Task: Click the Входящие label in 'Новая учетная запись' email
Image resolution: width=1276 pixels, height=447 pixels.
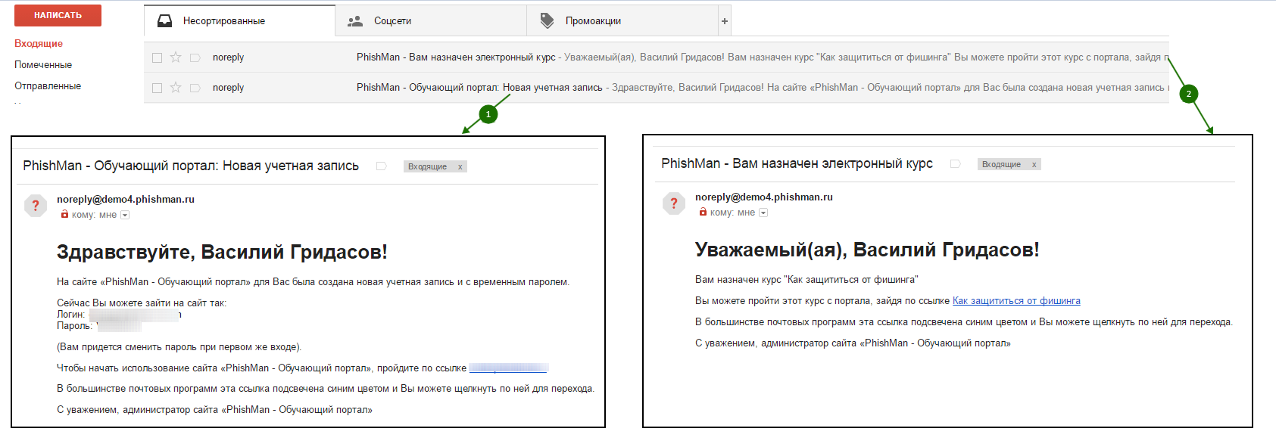Action: click(x=428, y=167)
